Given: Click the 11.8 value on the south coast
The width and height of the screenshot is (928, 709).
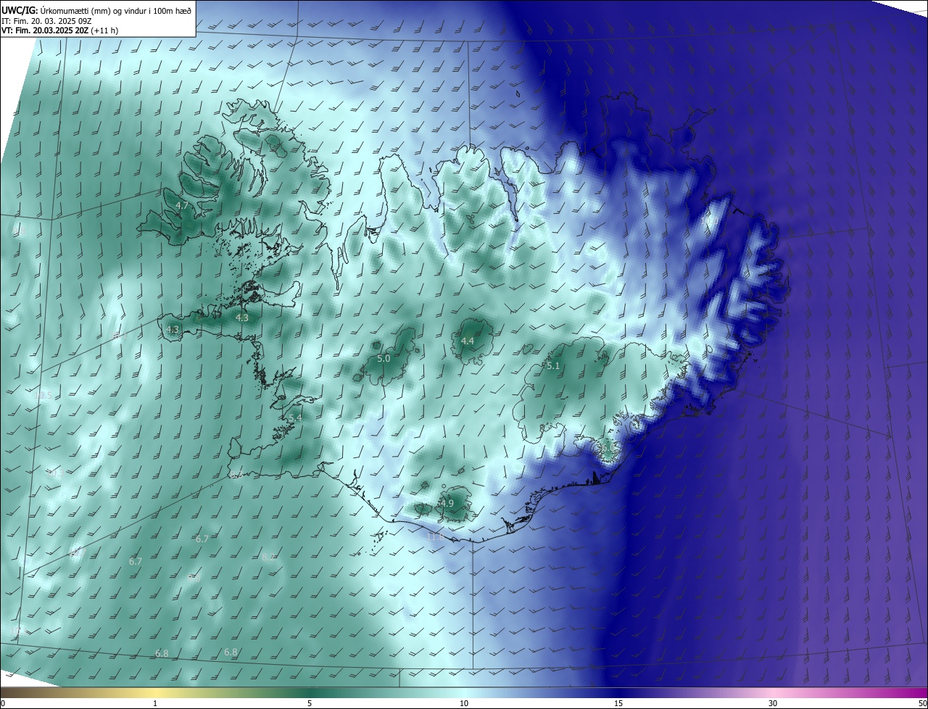Looking at the screenshot, I should click(x=435, y=537).
